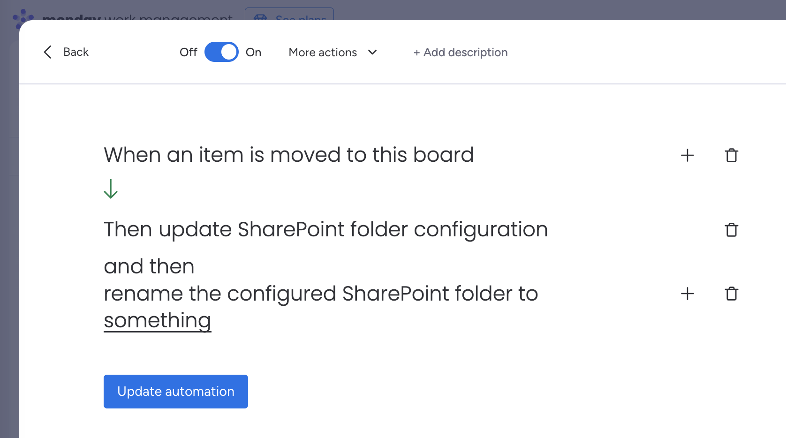This screenshot has width=786, height=438.
Task: Expand the chevron next to More actions
Action: pyautogui.click(x=372, y=53)
